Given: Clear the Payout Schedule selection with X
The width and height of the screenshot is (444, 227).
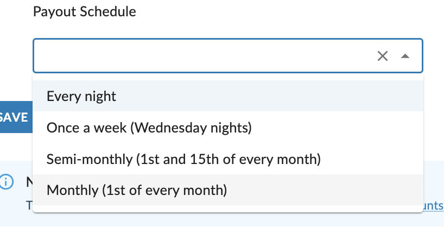Looking at the screenshot, I should point(382,56).
